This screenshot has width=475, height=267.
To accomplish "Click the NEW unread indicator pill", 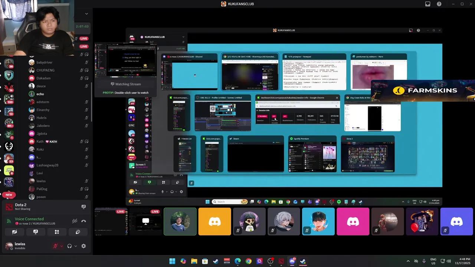I will pos(9,195).
